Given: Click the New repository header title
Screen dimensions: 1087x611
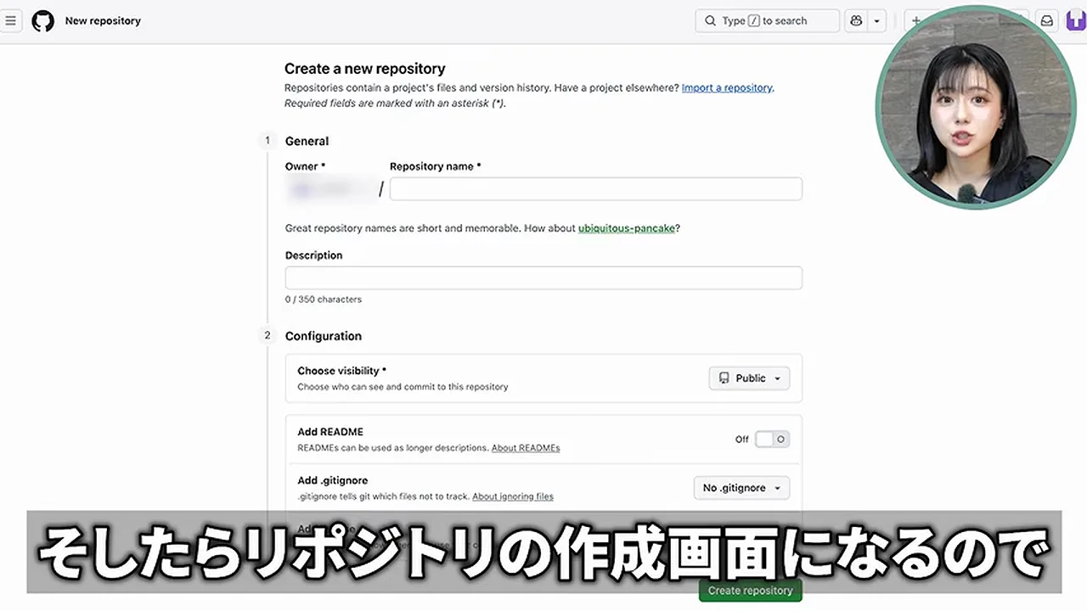Looking at the screenshot, I should [103, 20].
